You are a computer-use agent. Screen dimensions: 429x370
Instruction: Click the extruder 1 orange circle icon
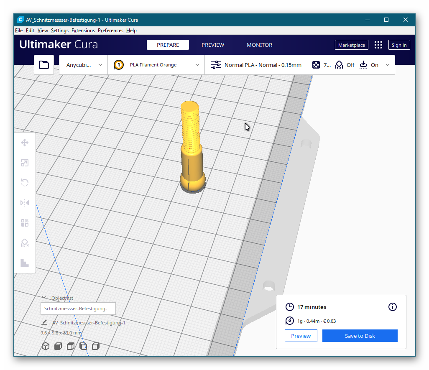pos(118,65)
